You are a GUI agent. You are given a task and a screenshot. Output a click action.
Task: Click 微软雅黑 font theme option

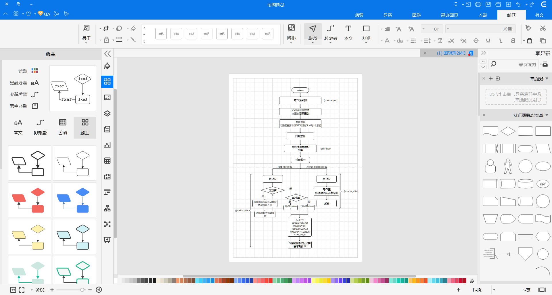[24, 83]
